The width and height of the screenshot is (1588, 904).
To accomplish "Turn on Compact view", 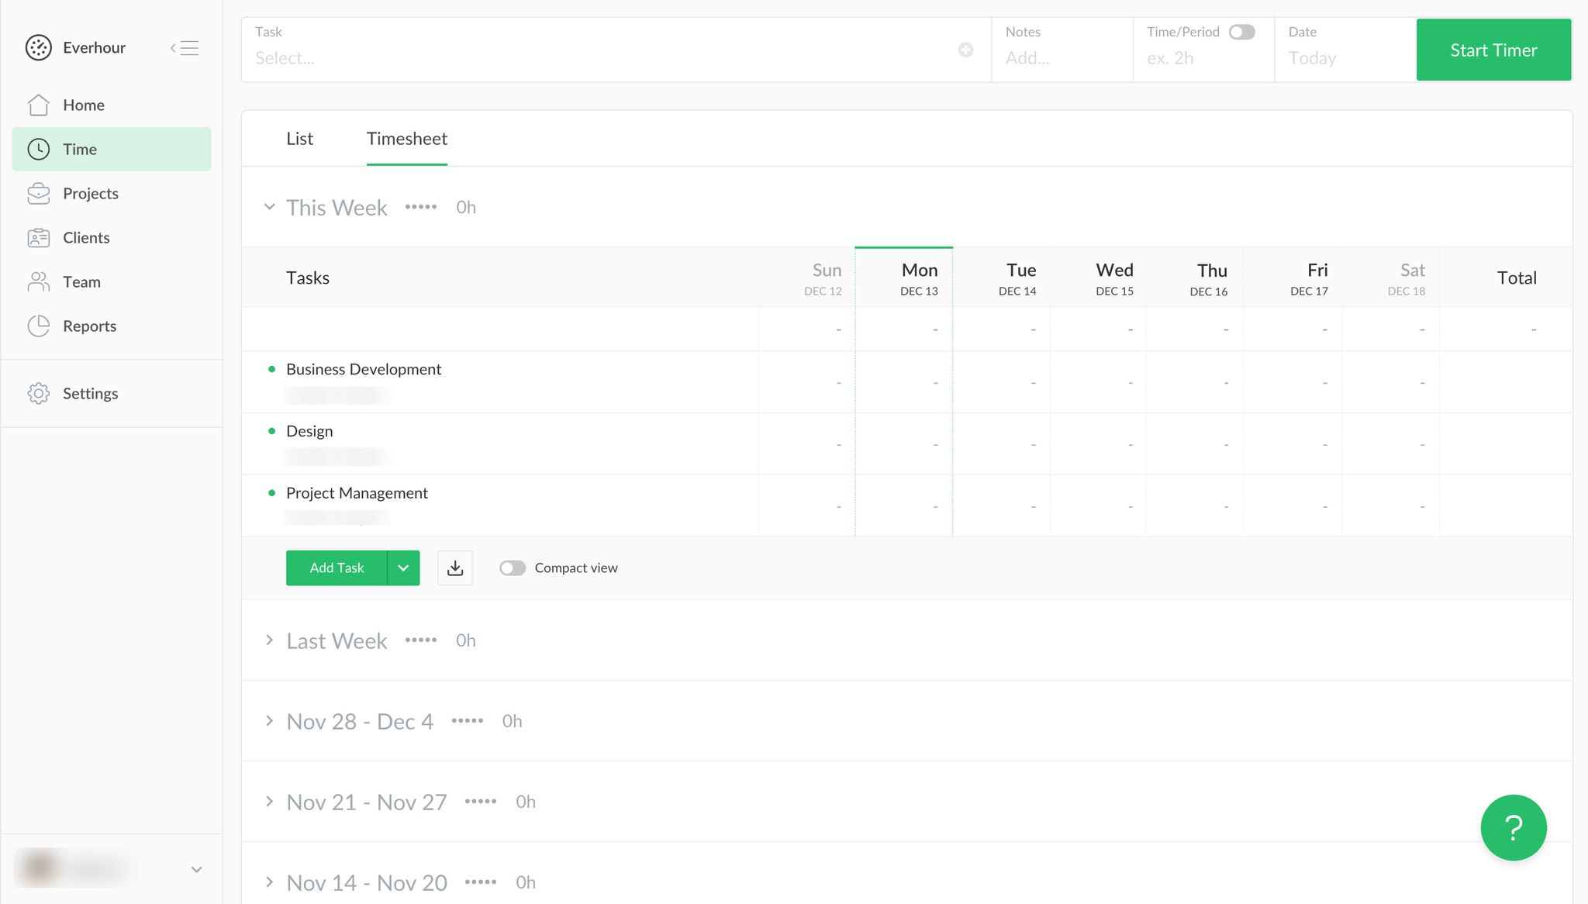I will 512,568.
